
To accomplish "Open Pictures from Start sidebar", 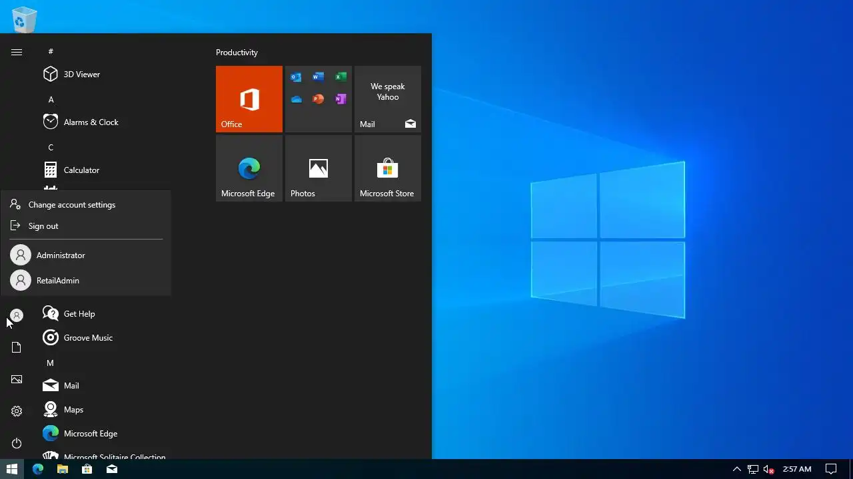I will [17, 379].
